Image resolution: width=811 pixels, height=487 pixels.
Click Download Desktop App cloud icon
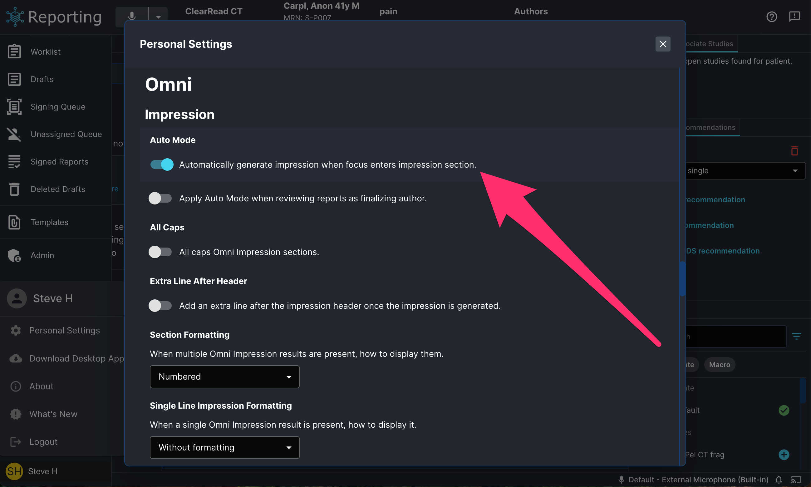pyautogui.click(x=15, y=358)
